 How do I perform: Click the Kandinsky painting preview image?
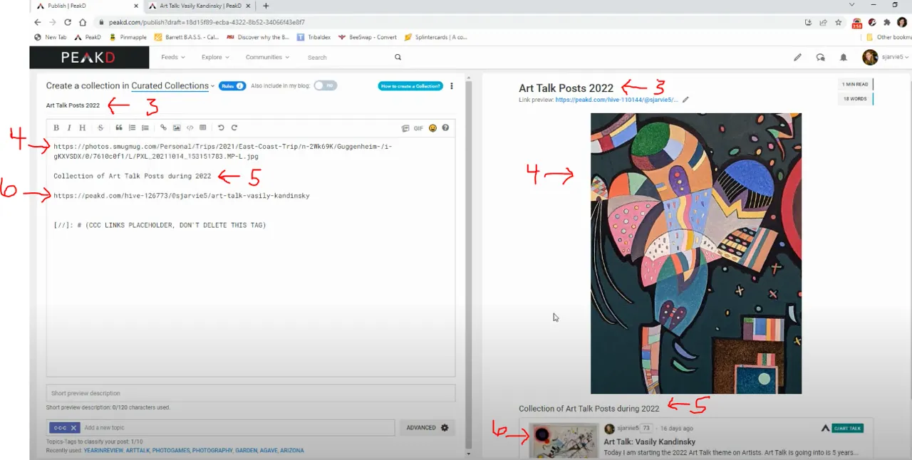(x=696, y=253)
